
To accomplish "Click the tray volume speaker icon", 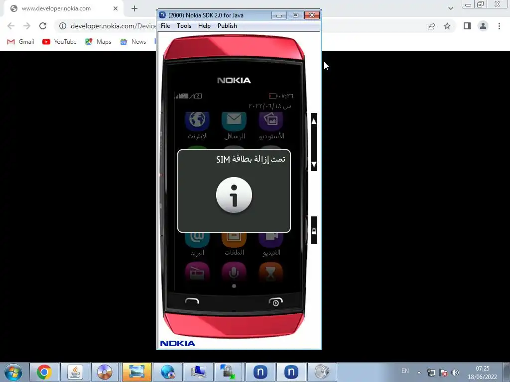I will click(x=455, y=373).
